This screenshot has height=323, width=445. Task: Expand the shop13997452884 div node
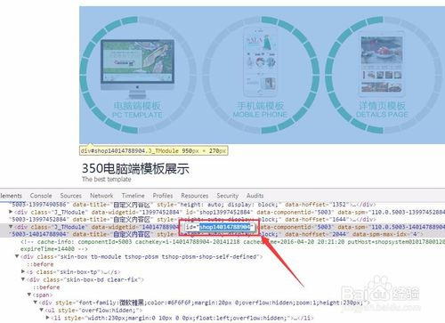(x=11, y=212)
